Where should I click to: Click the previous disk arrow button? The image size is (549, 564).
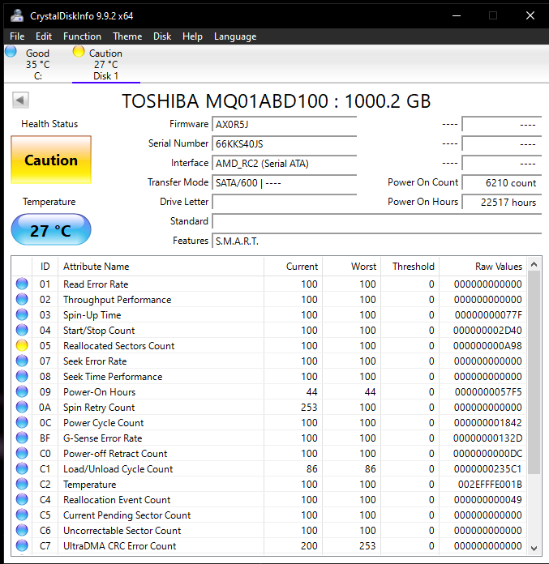tap(20, 100)
